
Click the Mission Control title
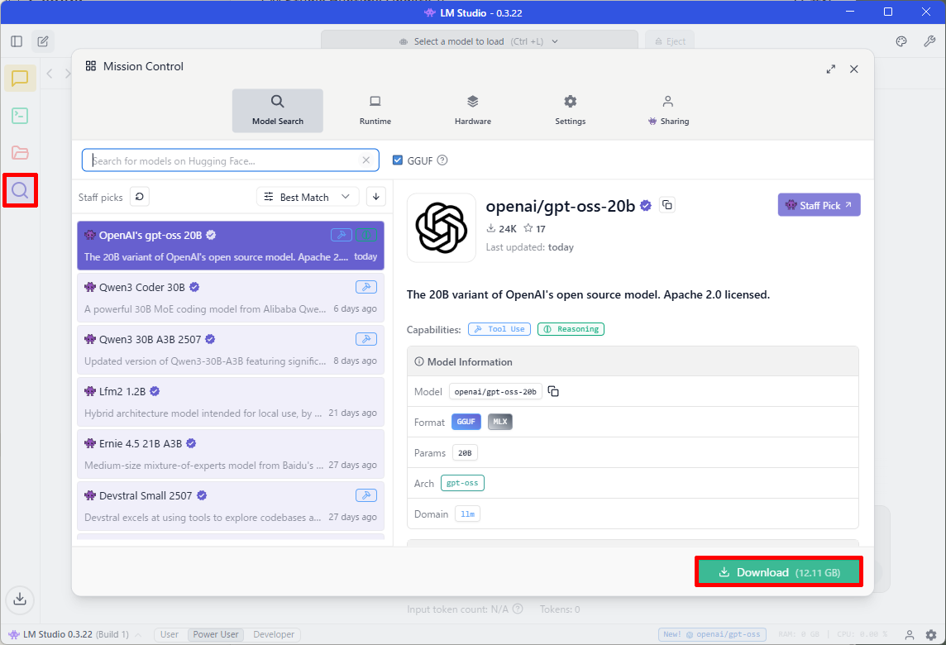143,66
